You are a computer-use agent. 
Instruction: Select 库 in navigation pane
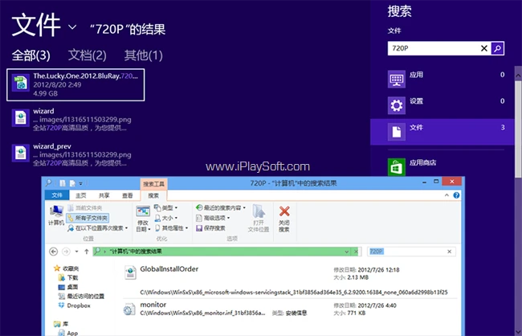[x=60, y=324]
